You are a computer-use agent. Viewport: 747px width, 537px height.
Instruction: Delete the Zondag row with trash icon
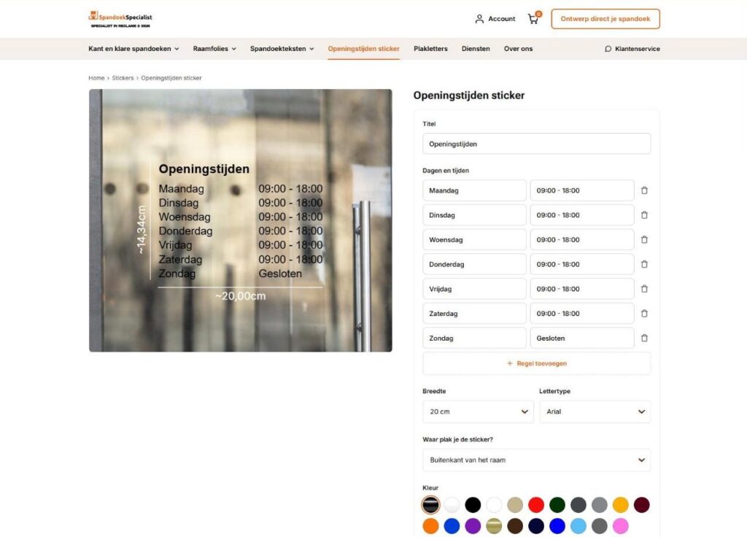pyautogui.click(x=644, y=338)
